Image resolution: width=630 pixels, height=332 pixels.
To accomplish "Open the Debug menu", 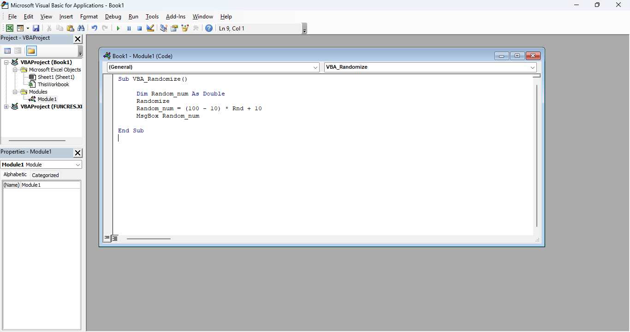I will (113, 16).
